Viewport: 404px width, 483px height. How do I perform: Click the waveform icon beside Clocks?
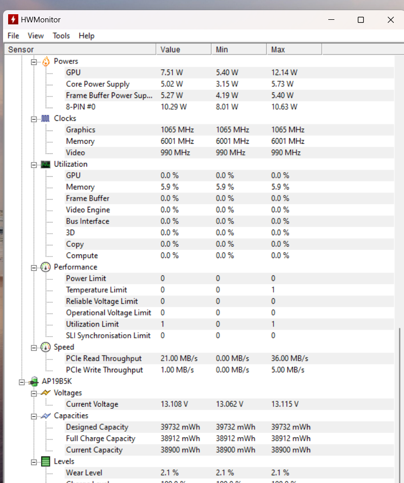tap(46, 118)
